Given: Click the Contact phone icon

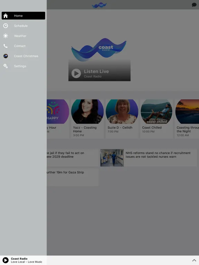Looking at the screenshot, I should (x=6, y=46).
